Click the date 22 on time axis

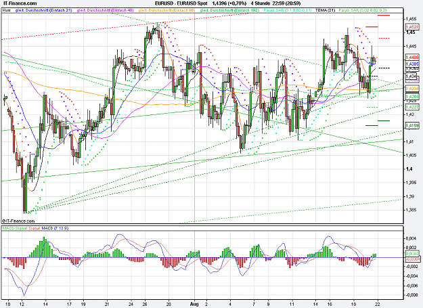click(378, 304)
